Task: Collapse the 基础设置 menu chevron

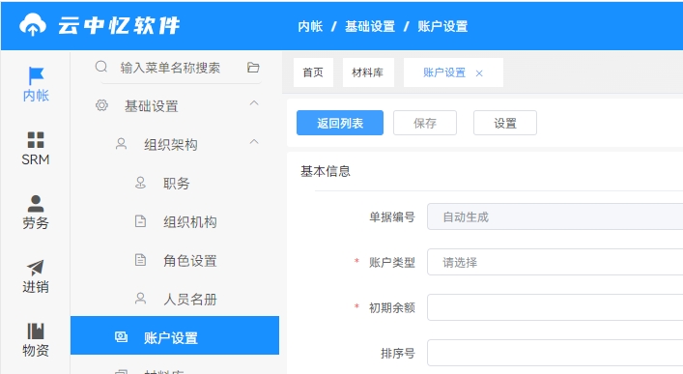Action: 254,103
